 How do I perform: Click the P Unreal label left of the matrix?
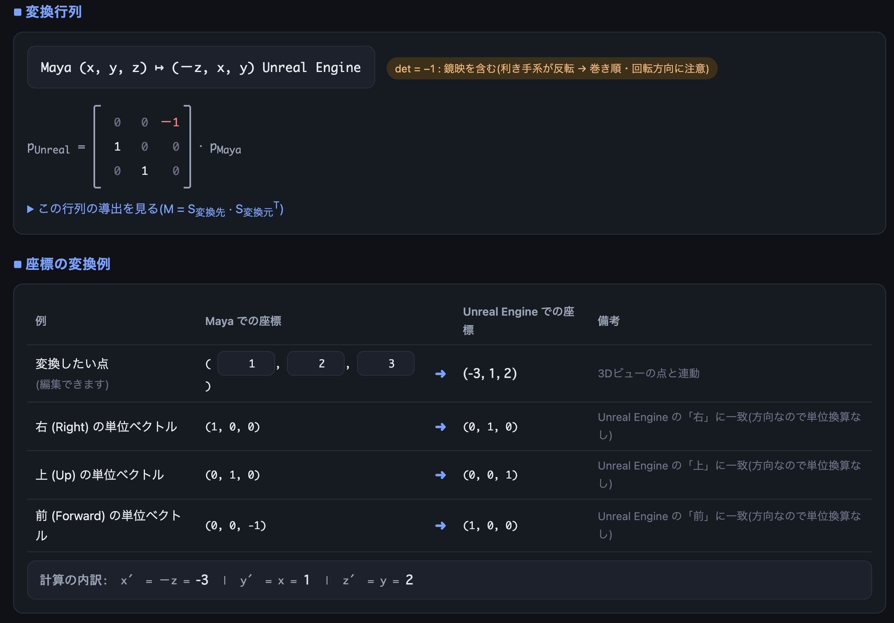pos(48,148)
